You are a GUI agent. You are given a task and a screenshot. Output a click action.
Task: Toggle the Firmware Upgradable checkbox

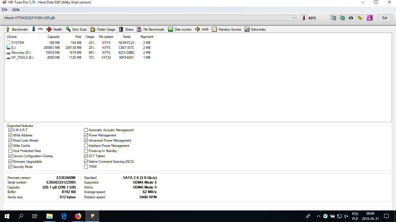pos(10,162)
